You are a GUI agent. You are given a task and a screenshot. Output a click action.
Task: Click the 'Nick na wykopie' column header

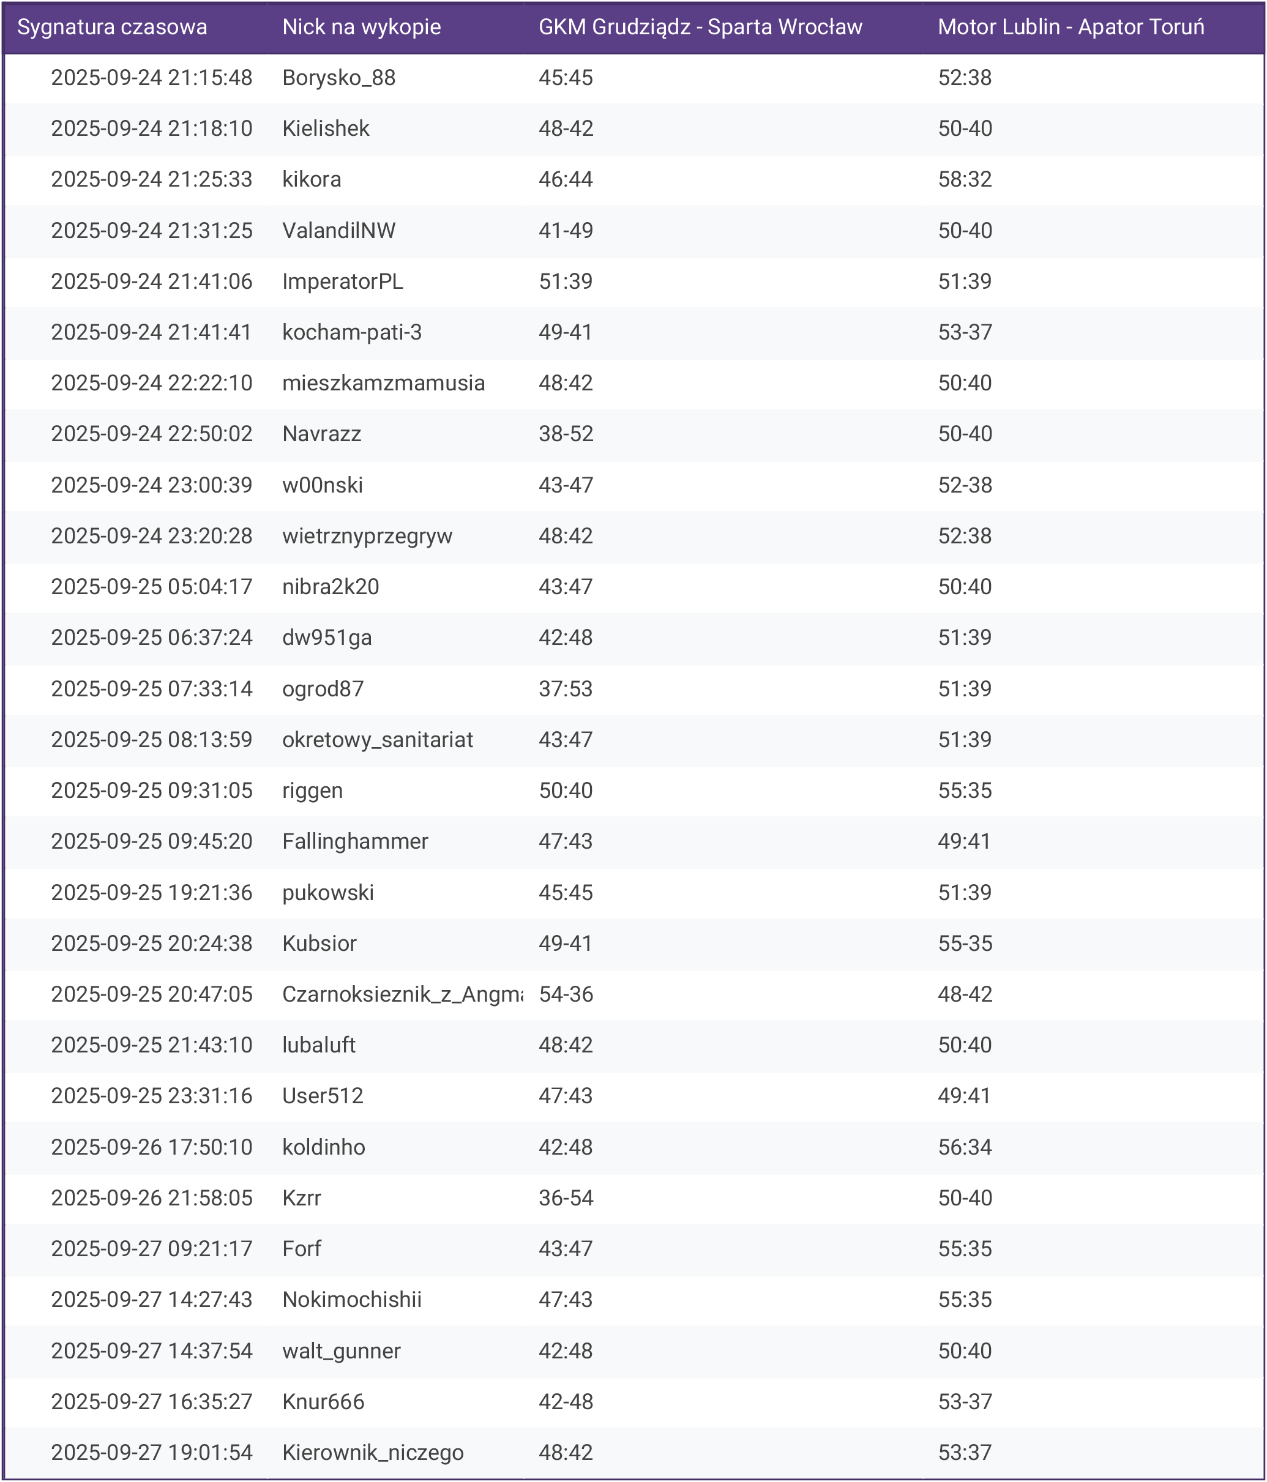pos(361,27)
